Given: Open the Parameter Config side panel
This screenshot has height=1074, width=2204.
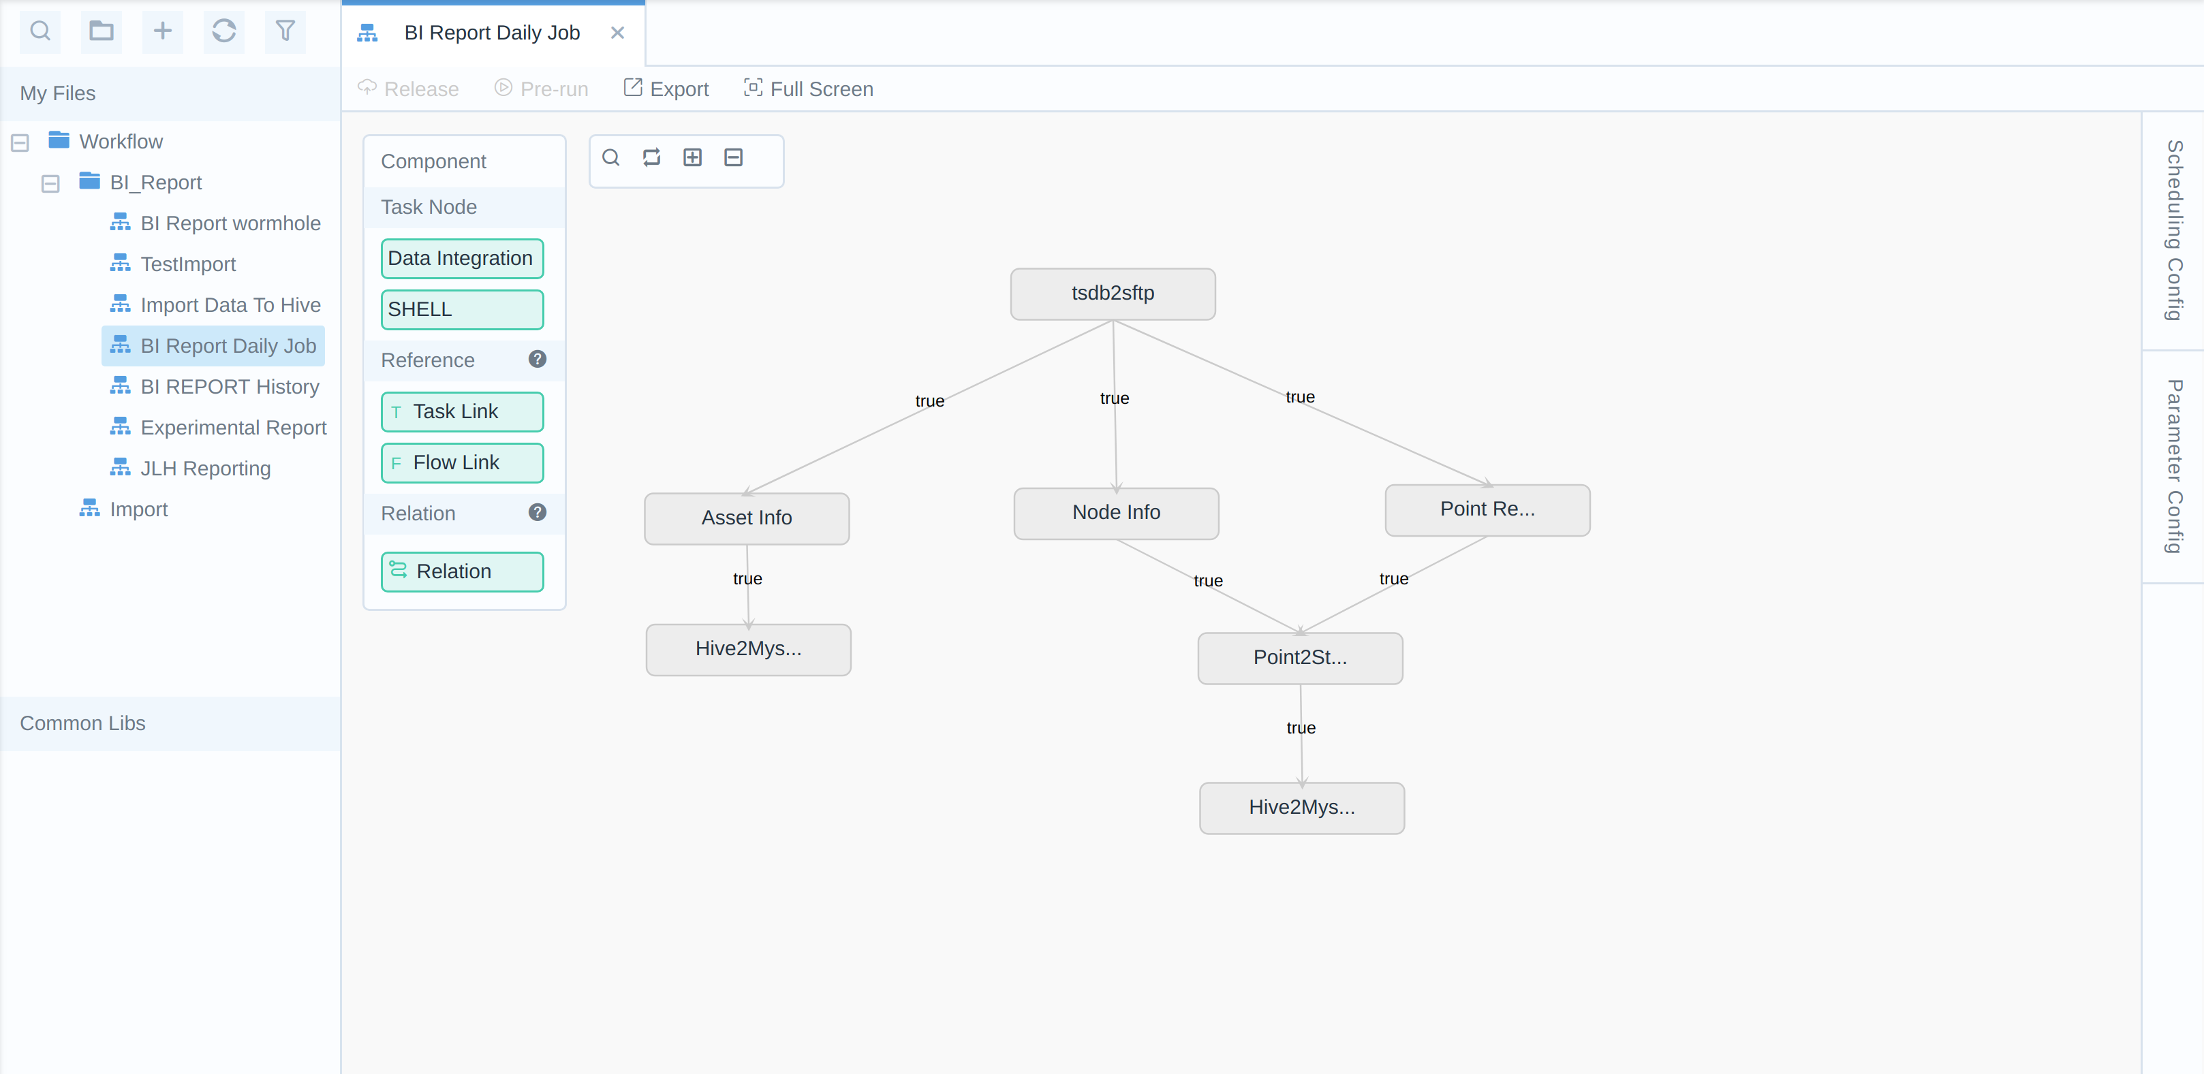Looking at the screenshot, I should pos(2173,467).
